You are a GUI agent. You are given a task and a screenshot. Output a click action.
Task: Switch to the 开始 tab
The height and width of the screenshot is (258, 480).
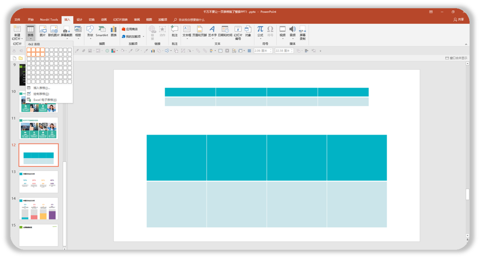click(x=31, y=19)
